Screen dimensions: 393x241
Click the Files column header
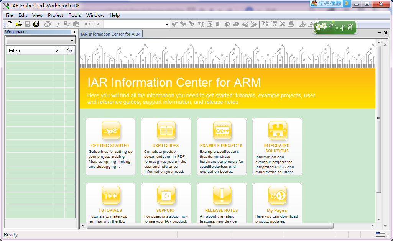tap(30, 50)
